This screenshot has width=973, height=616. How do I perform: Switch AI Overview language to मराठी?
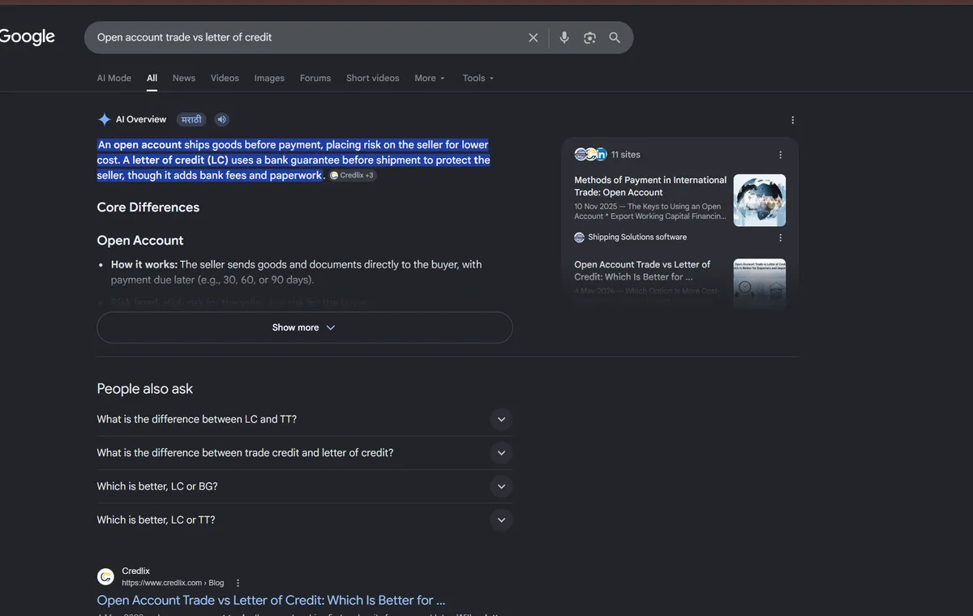(x=191, y=120)
